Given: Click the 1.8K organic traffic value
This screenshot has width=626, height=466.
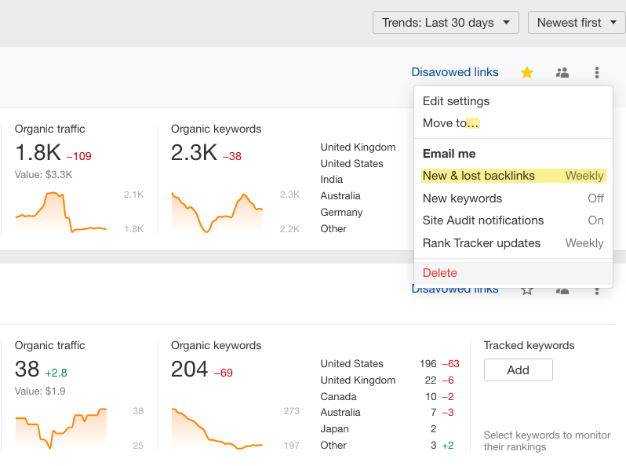Looking at the screenshot, I should [x=37, y=153].
